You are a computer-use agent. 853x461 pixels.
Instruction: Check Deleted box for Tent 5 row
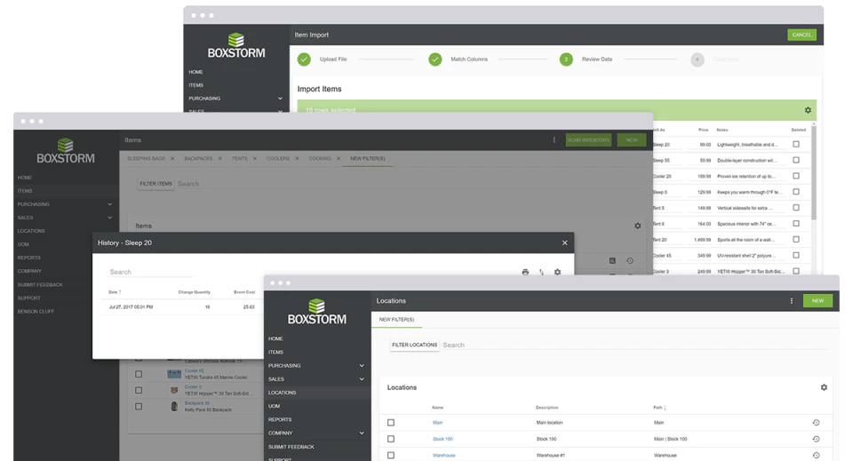point(796,208)
